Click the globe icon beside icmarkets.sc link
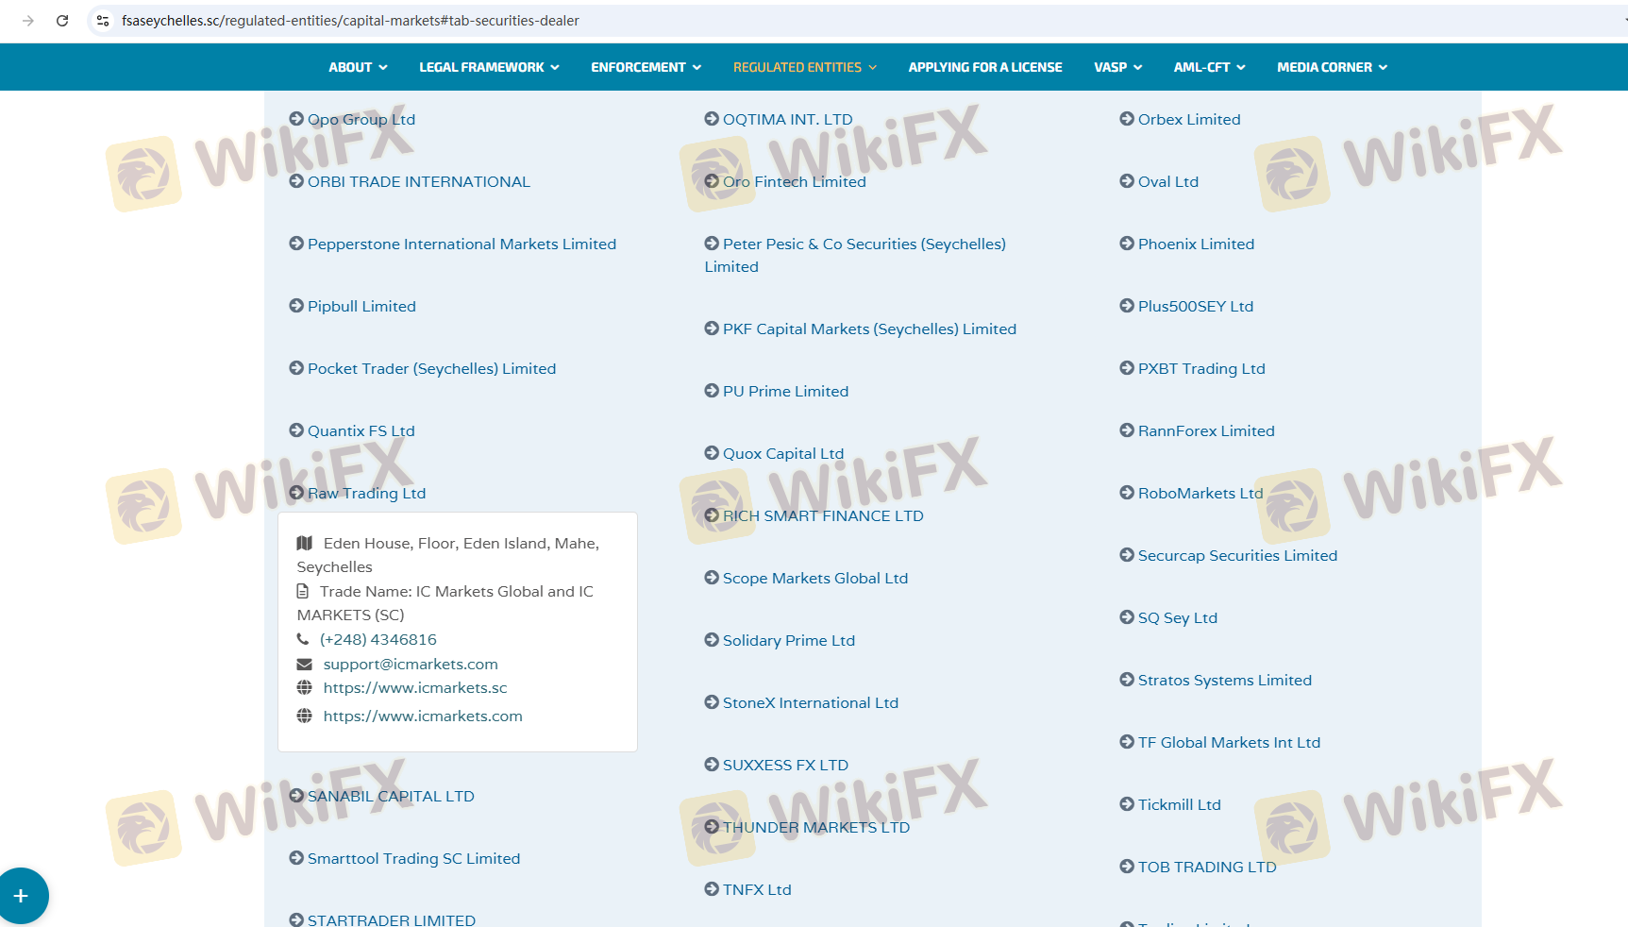The image size is (1628, 927). pyautogui.click(x=304, y=687)
